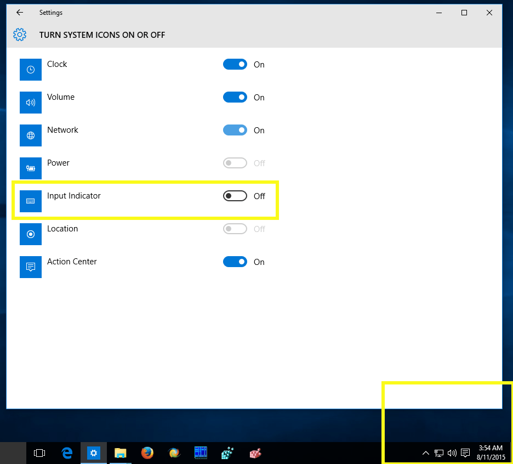
Task: Open the Action Center from the system tray
Action: [x=465, y=453]
